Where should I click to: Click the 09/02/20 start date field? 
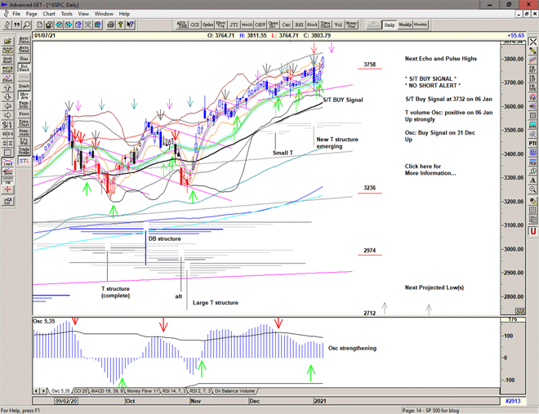65,402
